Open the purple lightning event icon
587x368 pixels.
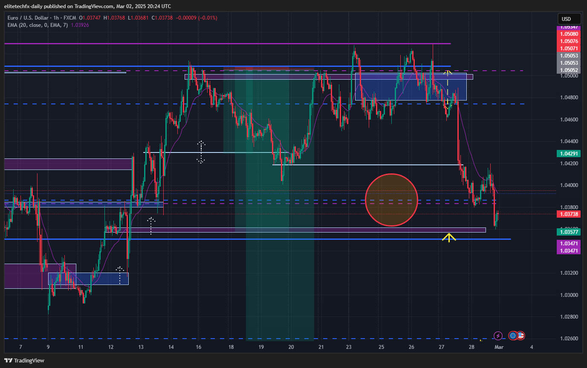pos(498,336)
